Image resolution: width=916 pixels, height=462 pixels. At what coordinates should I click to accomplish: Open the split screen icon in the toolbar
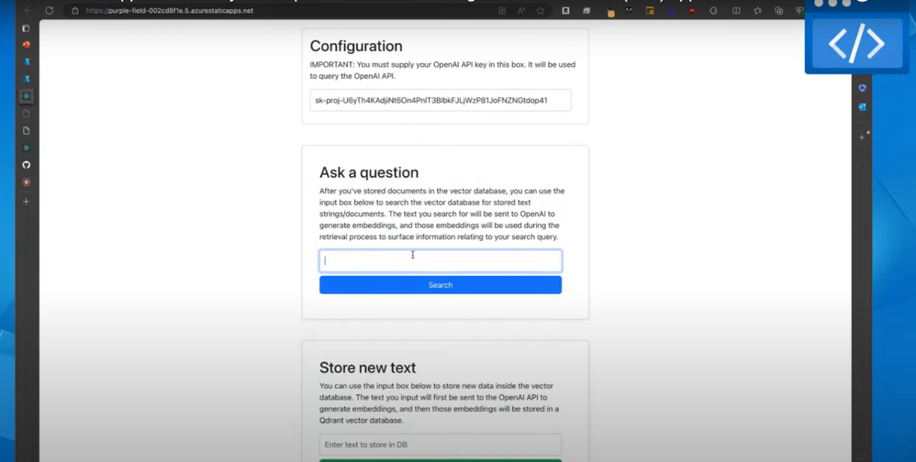click(736, 11)
